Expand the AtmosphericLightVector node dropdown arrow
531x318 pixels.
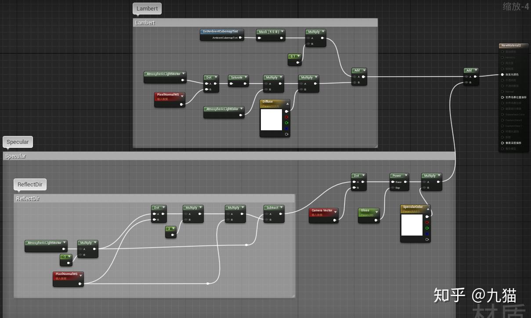click(x=184, y=74)
